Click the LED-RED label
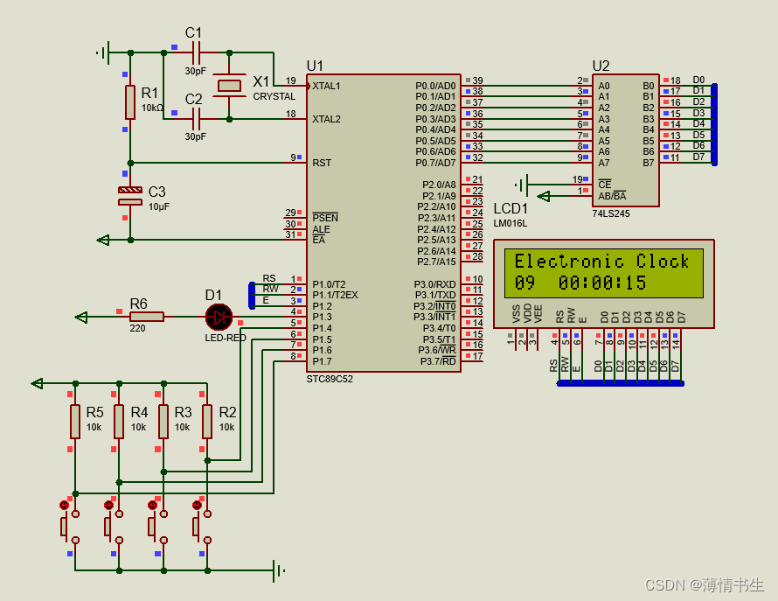This screenshot has width=778, height=601. tap(226, 338)
